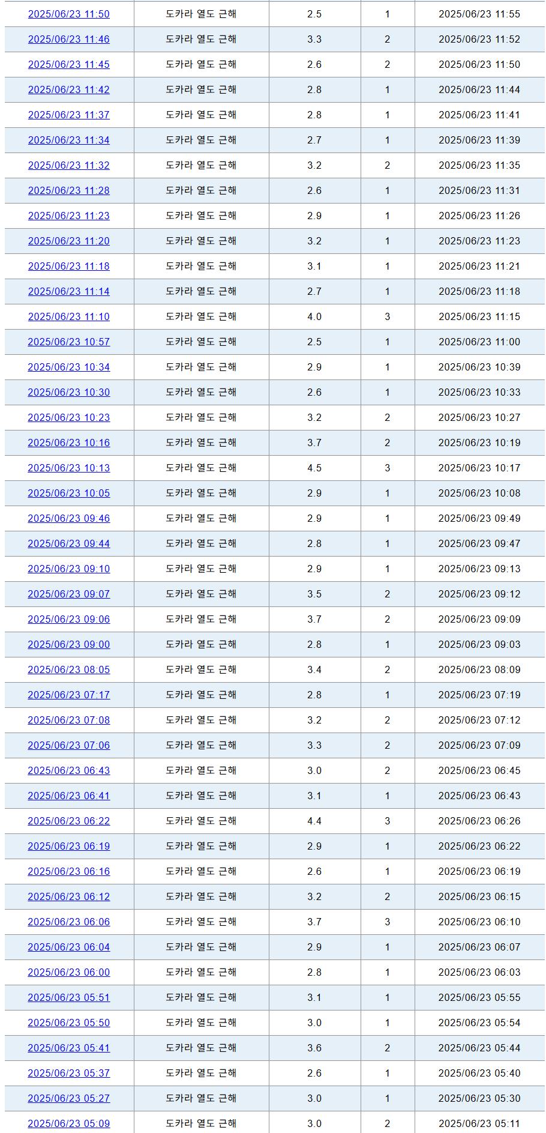
Task: Select the 2025/06/23 09:46 earthquake link
Action: click(69, 518)
